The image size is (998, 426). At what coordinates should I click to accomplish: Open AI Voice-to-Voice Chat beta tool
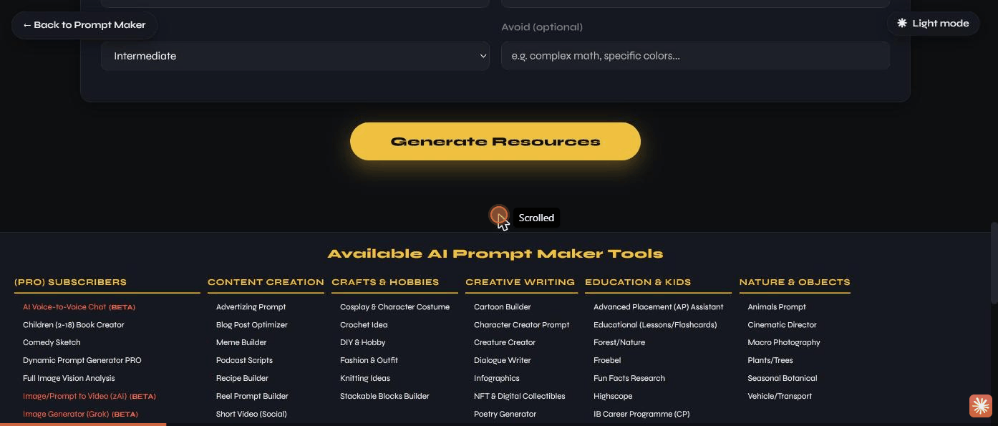coord(79,307)
